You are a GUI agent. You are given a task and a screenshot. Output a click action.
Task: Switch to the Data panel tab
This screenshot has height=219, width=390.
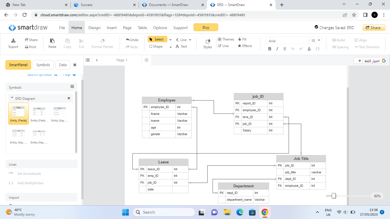click(x=63, y=65)
